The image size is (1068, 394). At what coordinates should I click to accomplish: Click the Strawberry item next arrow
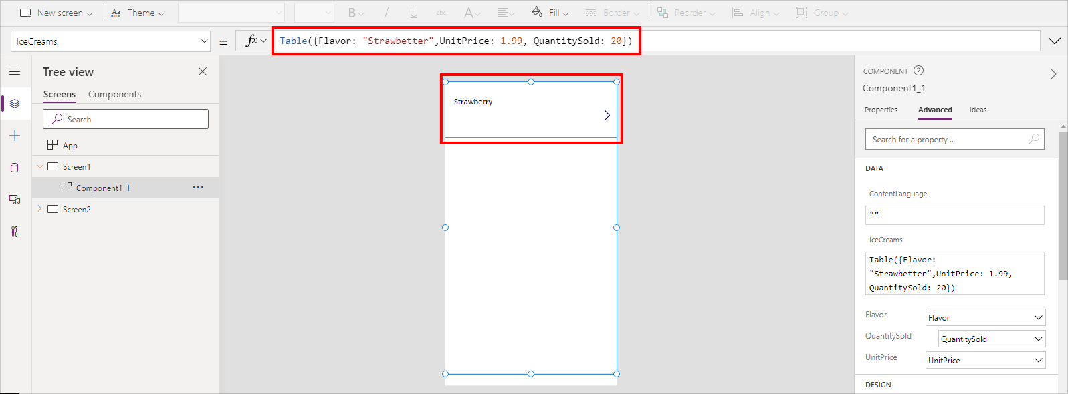point(607,115)
